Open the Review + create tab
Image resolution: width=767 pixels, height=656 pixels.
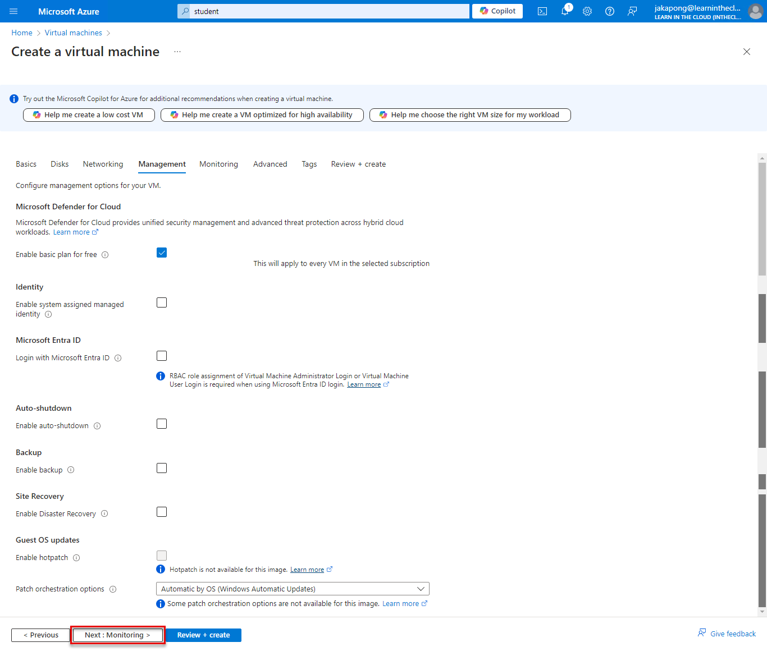(x=358, y=164)
